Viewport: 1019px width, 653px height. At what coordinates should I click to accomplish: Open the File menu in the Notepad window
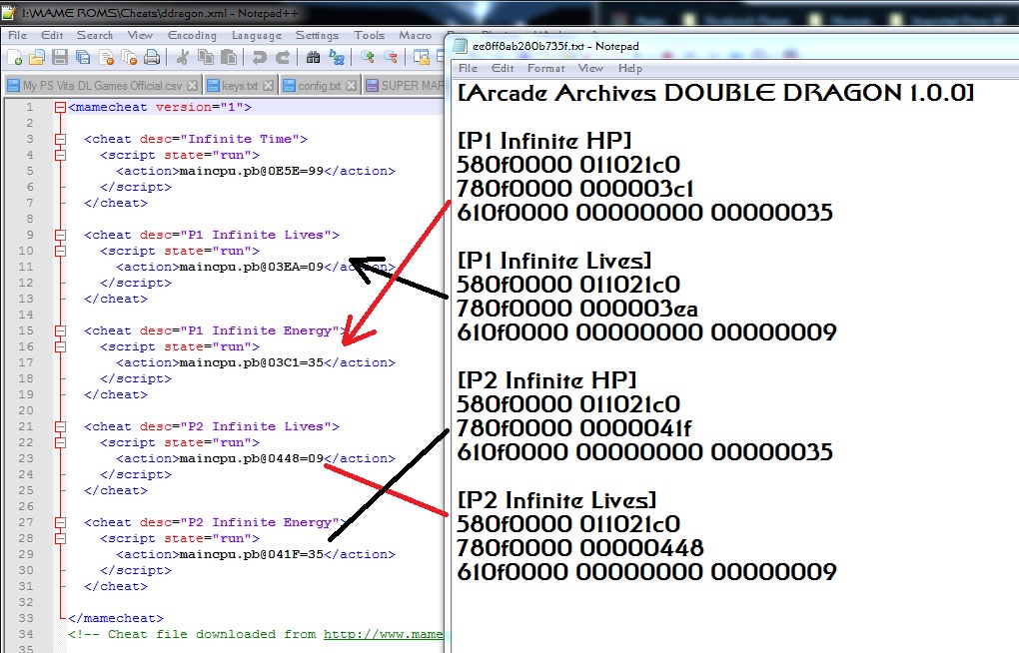468,68
